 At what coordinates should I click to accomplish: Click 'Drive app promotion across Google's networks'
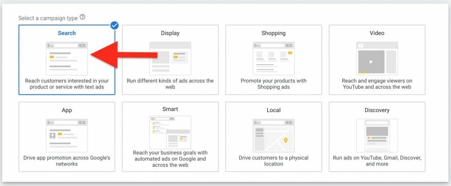(x=67, y=161)
